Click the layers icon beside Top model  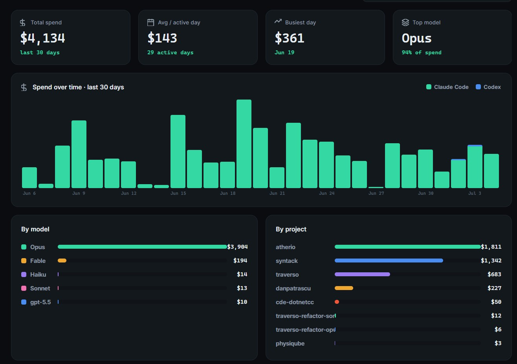405,22
